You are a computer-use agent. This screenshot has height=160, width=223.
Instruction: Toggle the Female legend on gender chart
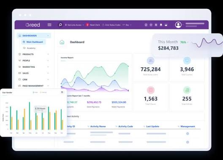tap(43, 92)
